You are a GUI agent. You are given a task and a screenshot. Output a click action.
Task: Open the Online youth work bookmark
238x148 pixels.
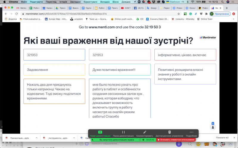coord(122,19)
